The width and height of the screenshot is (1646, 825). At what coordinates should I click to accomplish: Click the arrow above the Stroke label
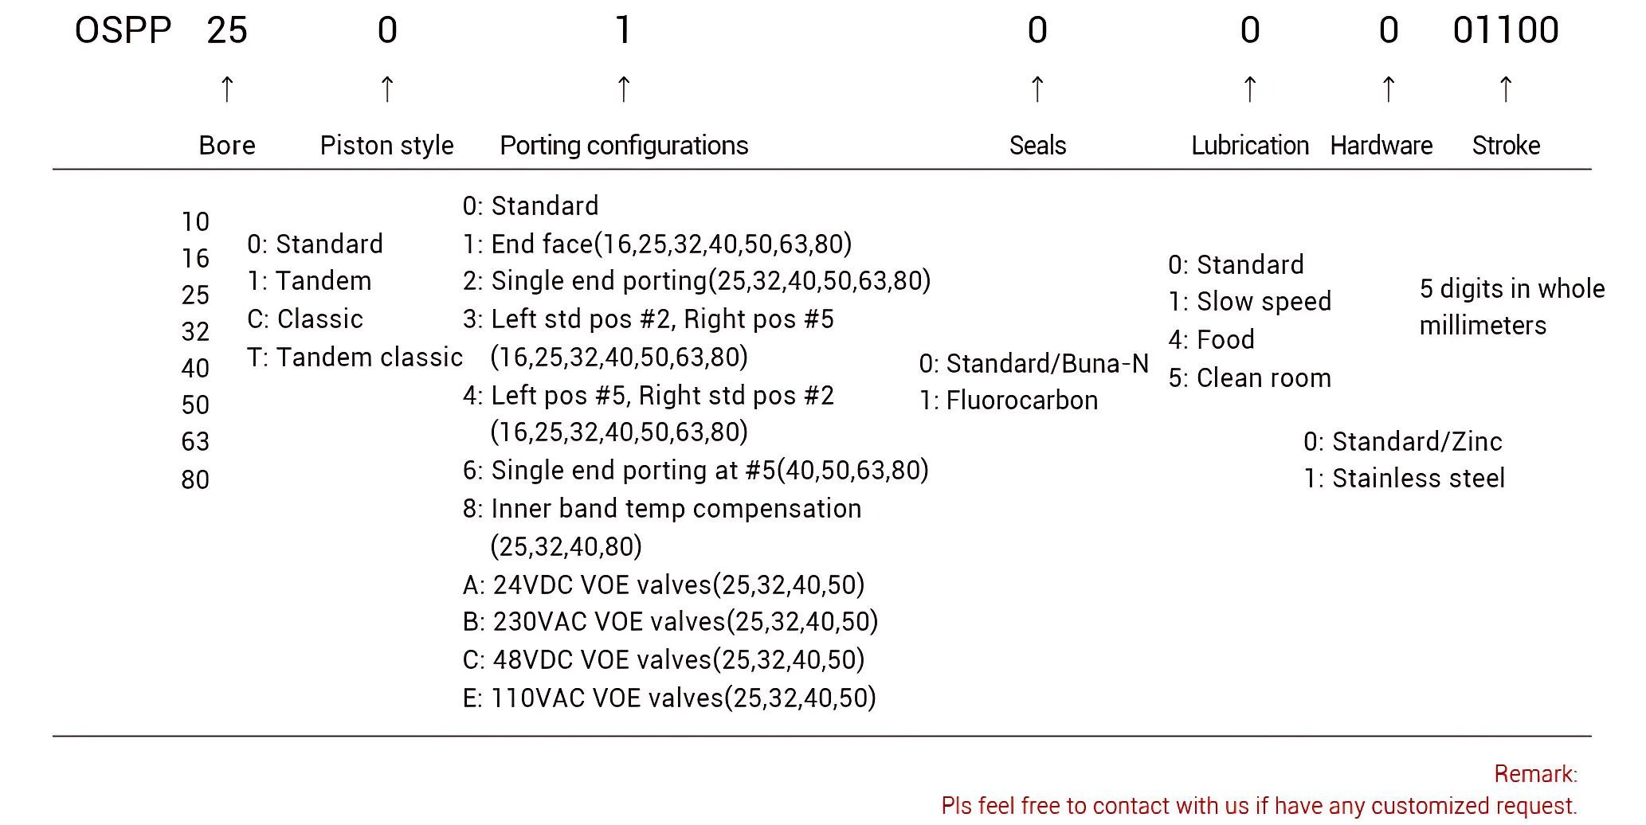pos(1506,88)
